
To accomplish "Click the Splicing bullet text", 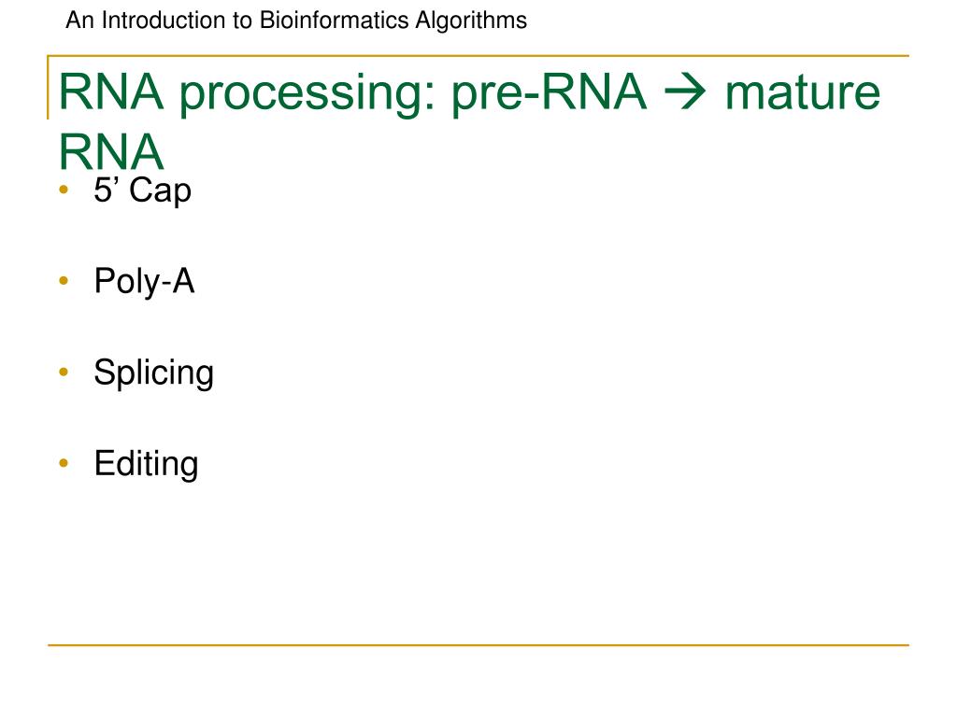I will (154, 373).
